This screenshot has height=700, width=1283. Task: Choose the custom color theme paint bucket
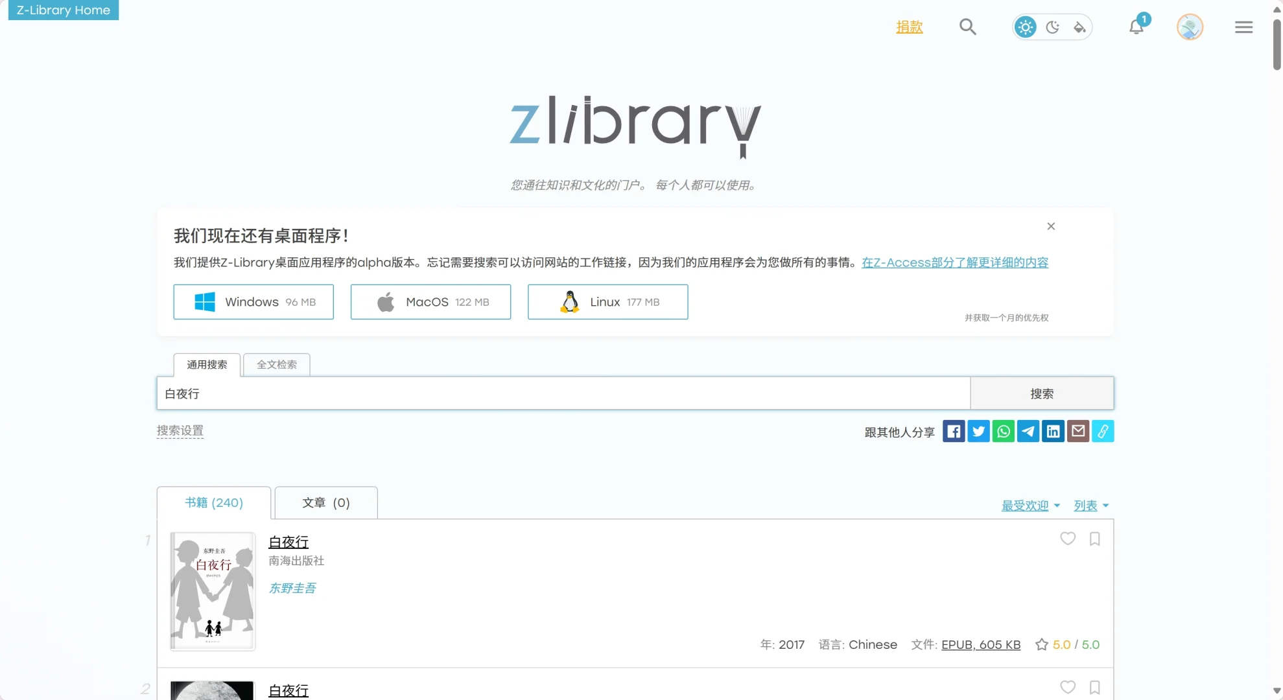(x=1079, y=27)
